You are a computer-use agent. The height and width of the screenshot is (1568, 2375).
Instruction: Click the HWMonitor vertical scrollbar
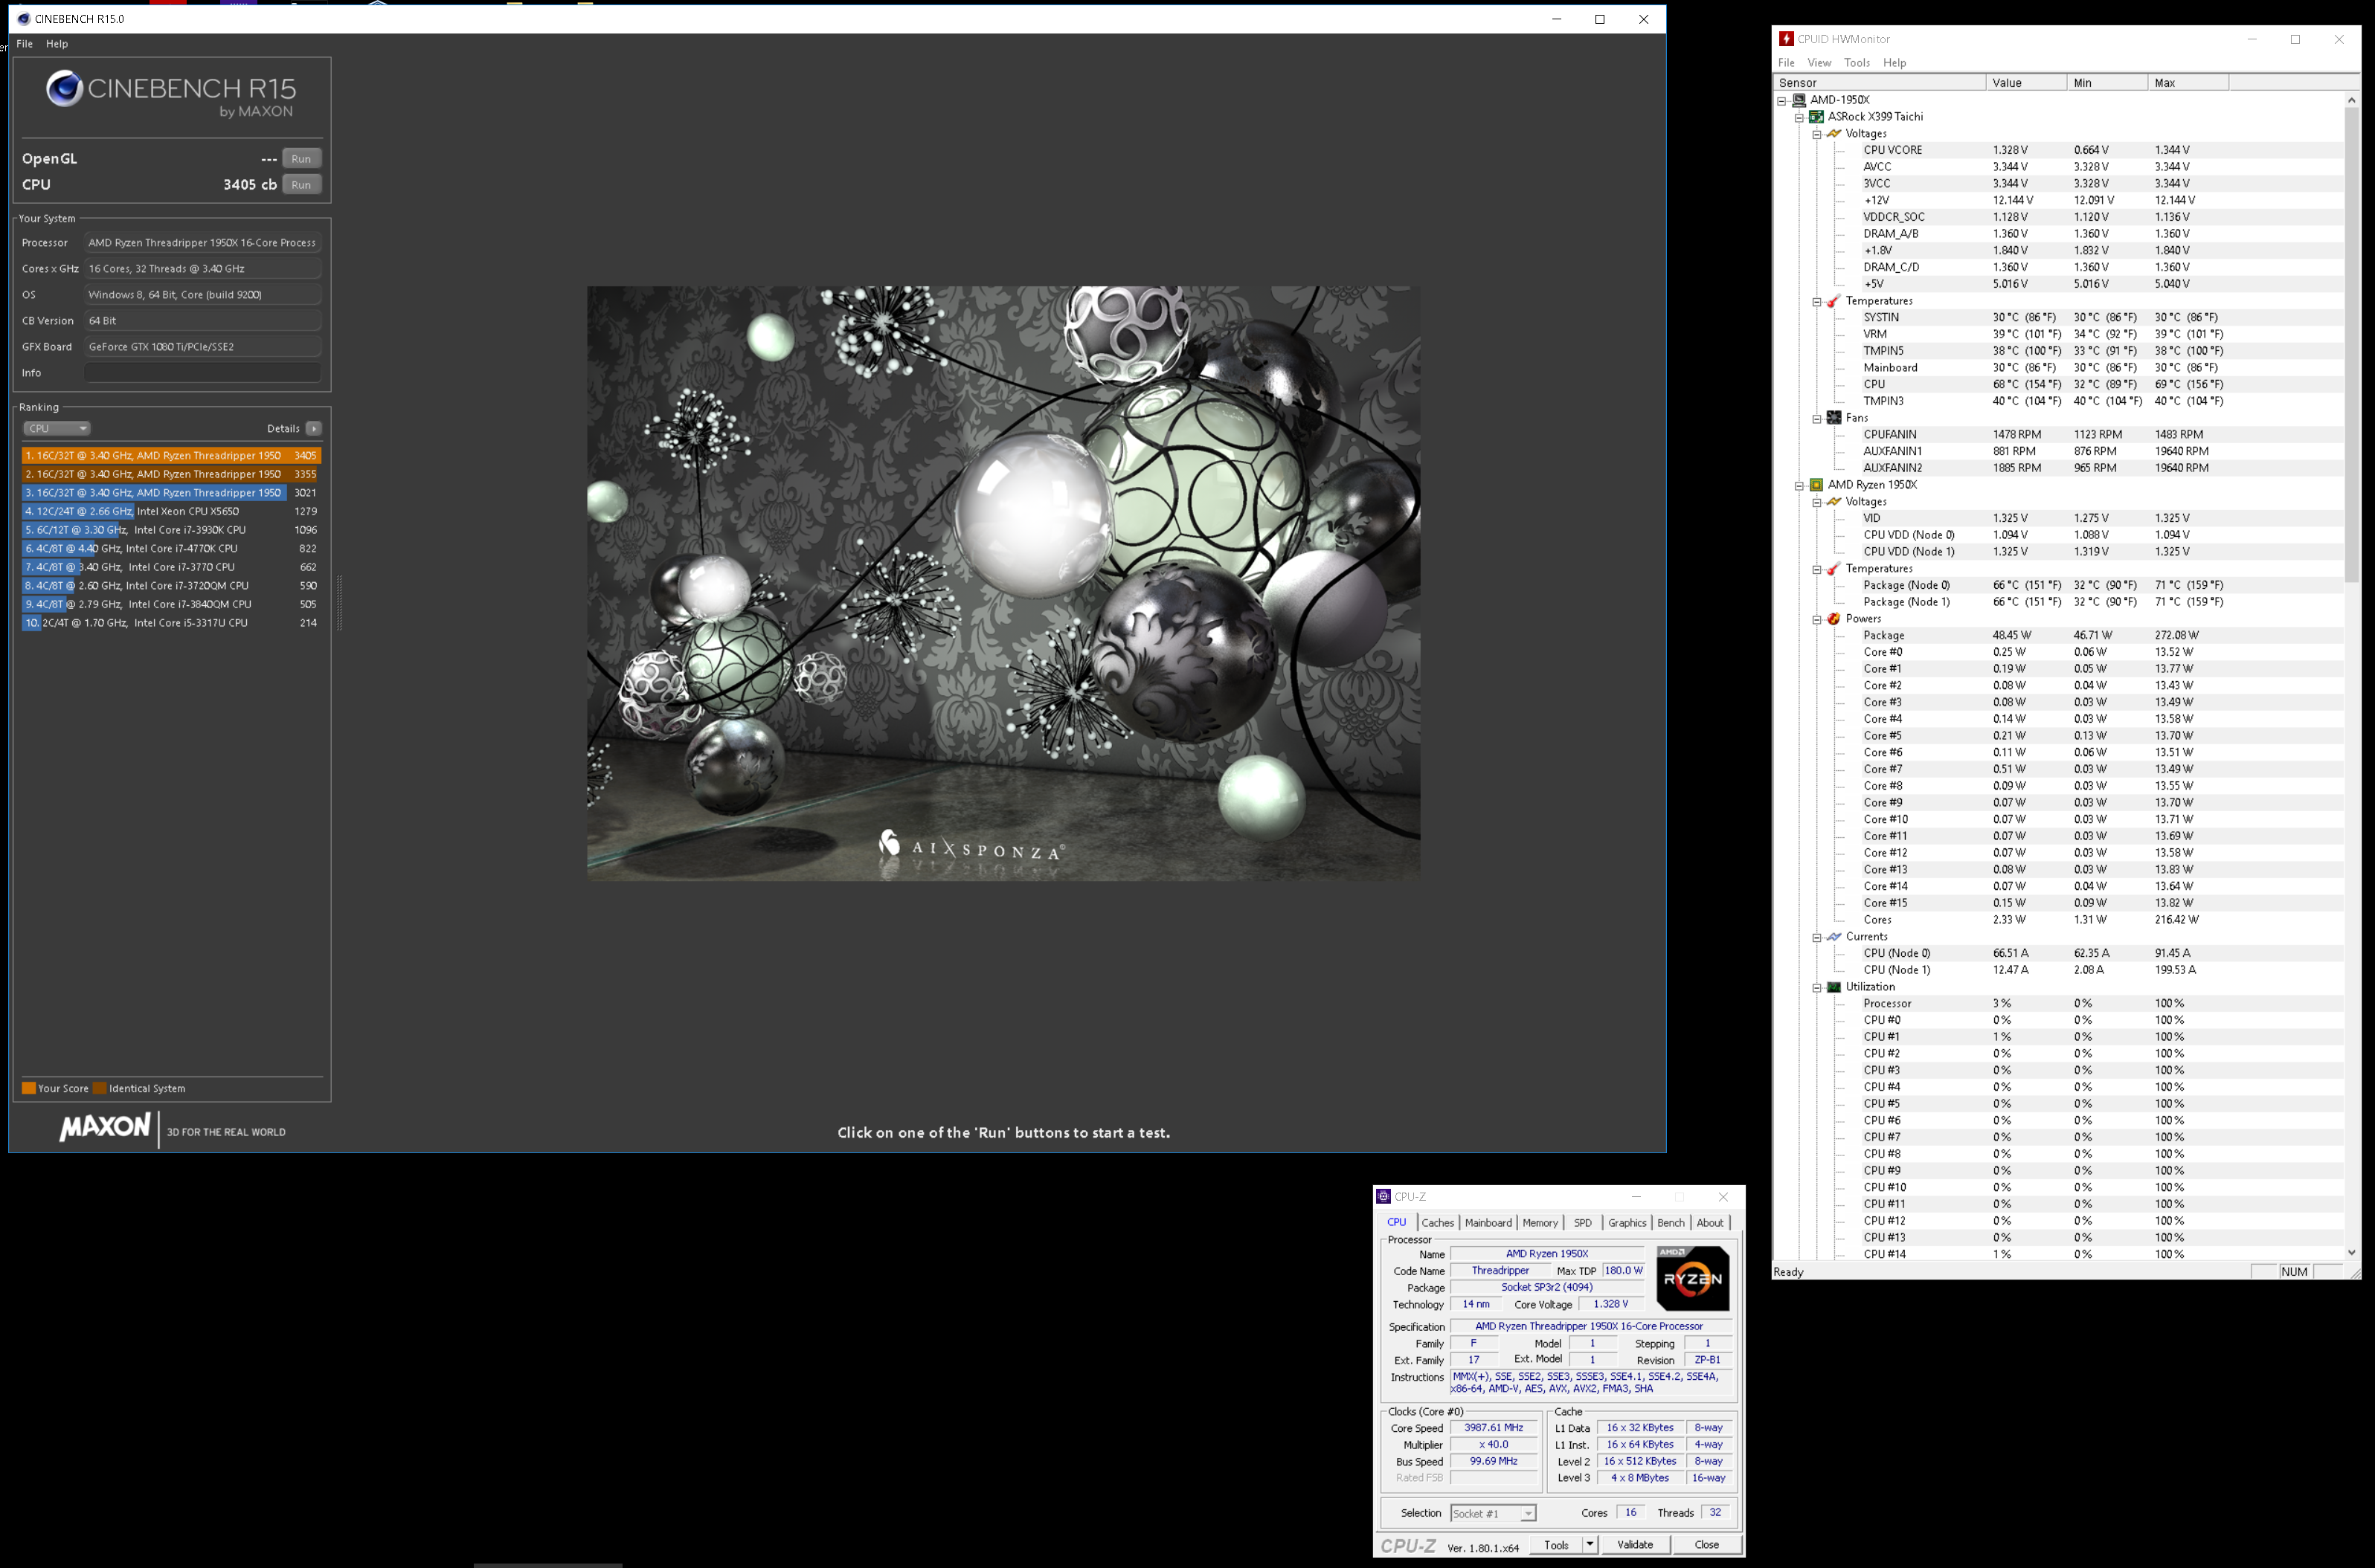point(2351,345)
